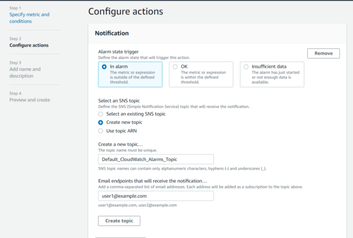Click the user1@example.com email endpoints field

(156, 196)
